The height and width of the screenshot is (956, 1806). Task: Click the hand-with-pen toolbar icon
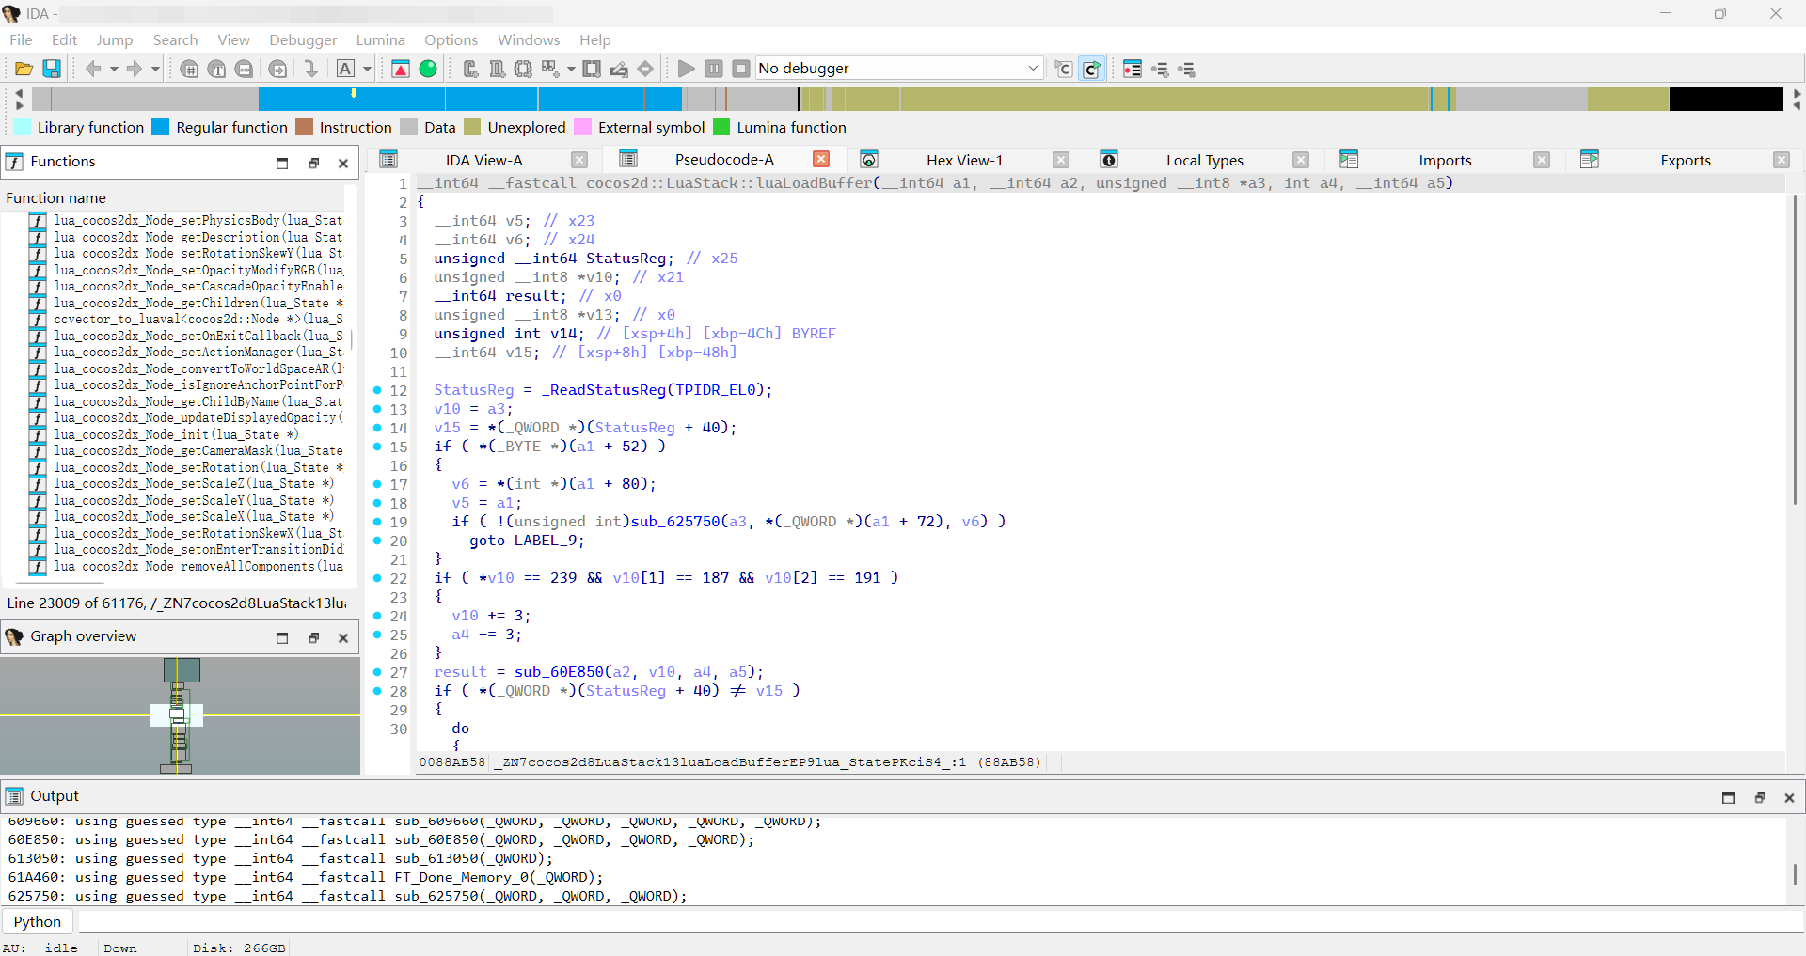click(x=619, y=69)
